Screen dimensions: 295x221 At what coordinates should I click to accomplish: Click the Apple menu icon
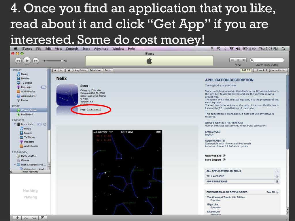(16, 49)
